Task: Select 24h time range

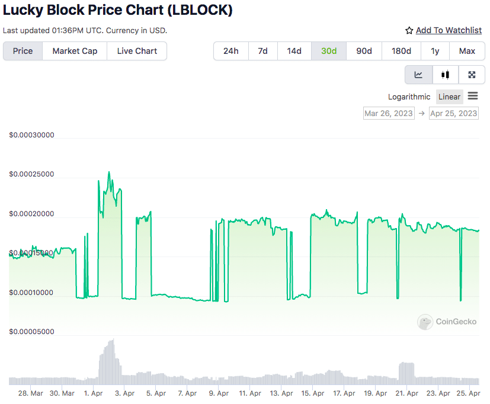Action: pos(231,51)
